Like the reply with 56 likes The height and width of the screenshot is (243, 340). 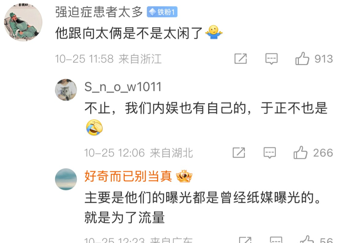tap(307, 239)
